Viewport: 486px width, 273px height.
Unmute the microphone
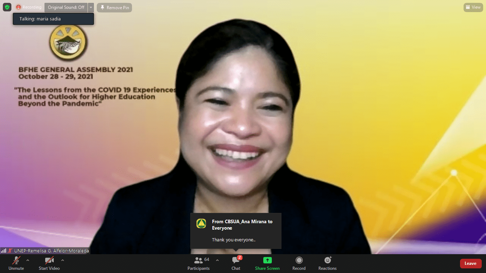point(16,263)
